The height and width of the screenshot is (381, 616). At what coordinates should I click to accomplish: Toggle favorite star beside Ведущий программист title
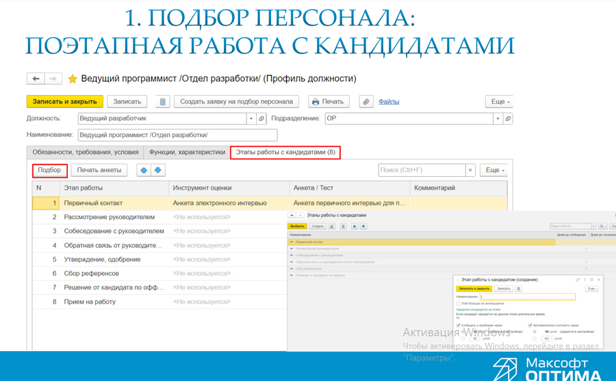point(73,79)
